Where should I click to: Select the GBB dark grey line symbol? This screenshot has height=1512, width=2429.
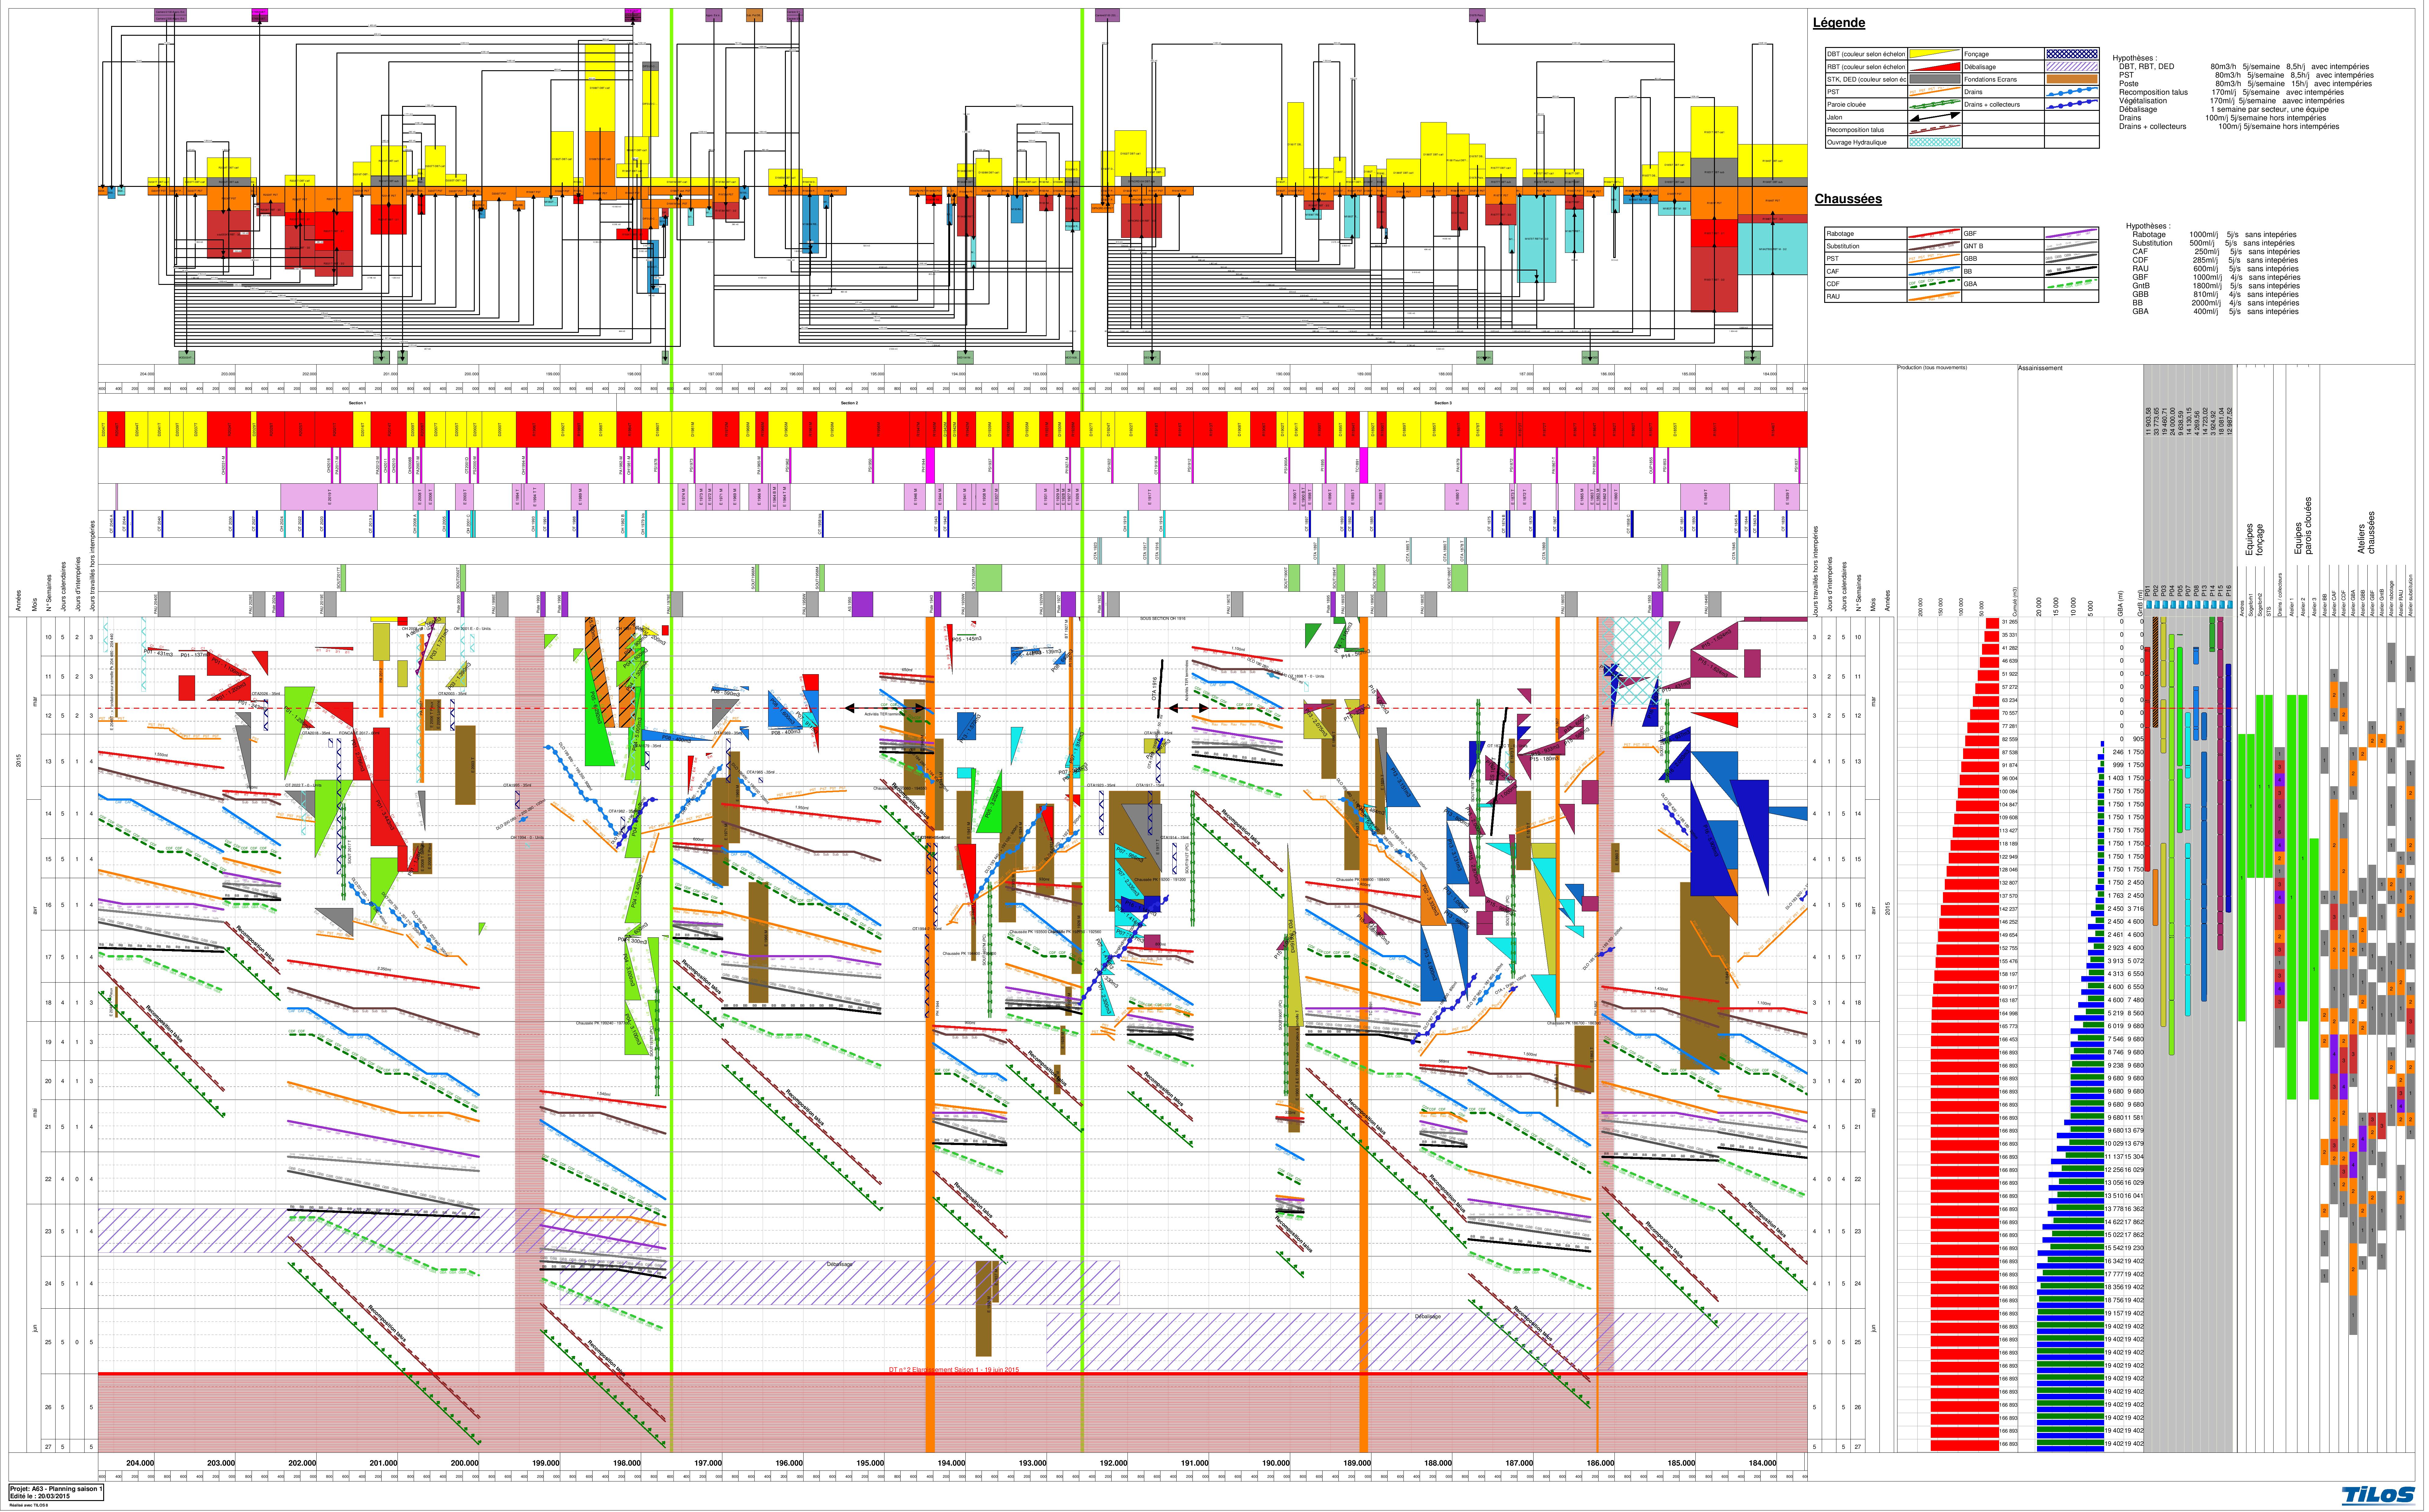2071,258
